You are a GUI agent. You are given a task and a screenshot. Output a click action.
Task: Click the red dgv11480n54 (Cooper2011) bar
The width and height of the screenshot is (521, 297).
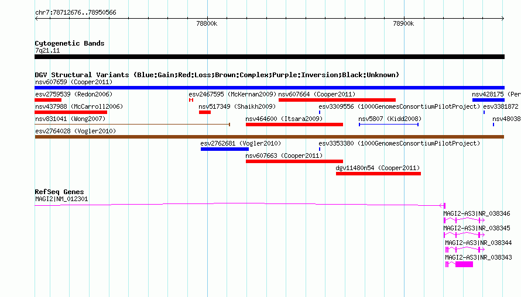pos(378,174)
